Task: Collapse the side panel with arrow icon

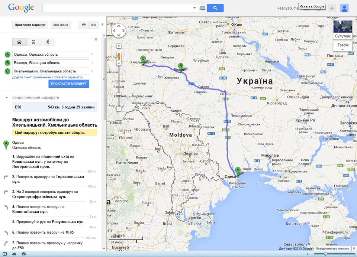Action: tap(103, 25)
